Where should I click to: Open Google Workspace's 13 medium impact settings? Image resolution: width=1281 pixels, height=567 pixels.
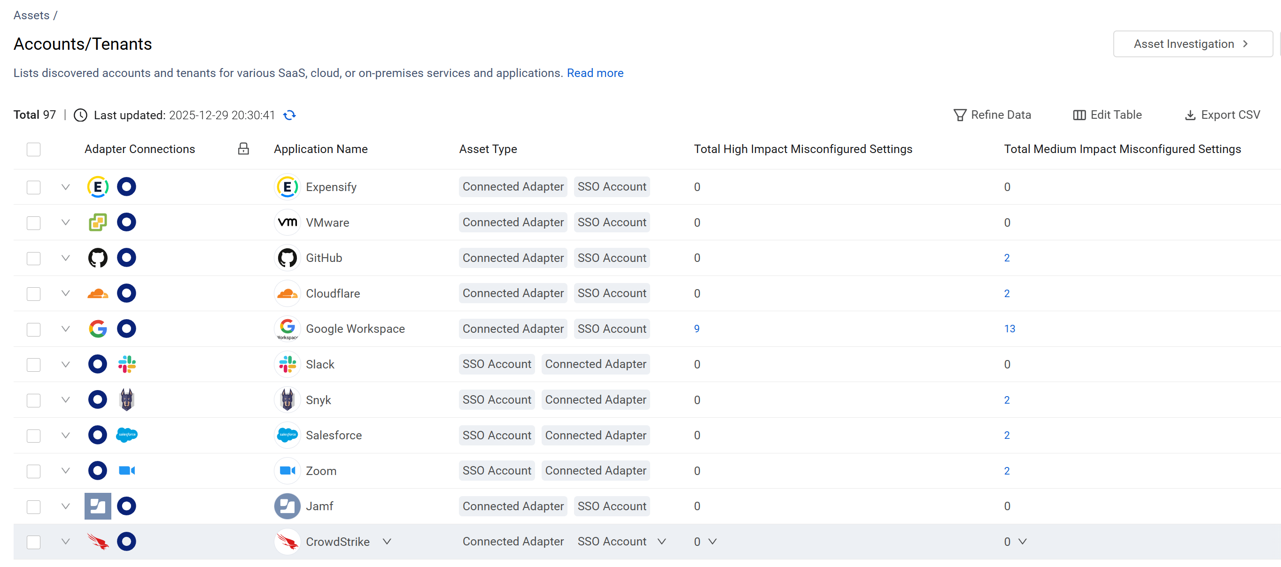point(1009,329)
